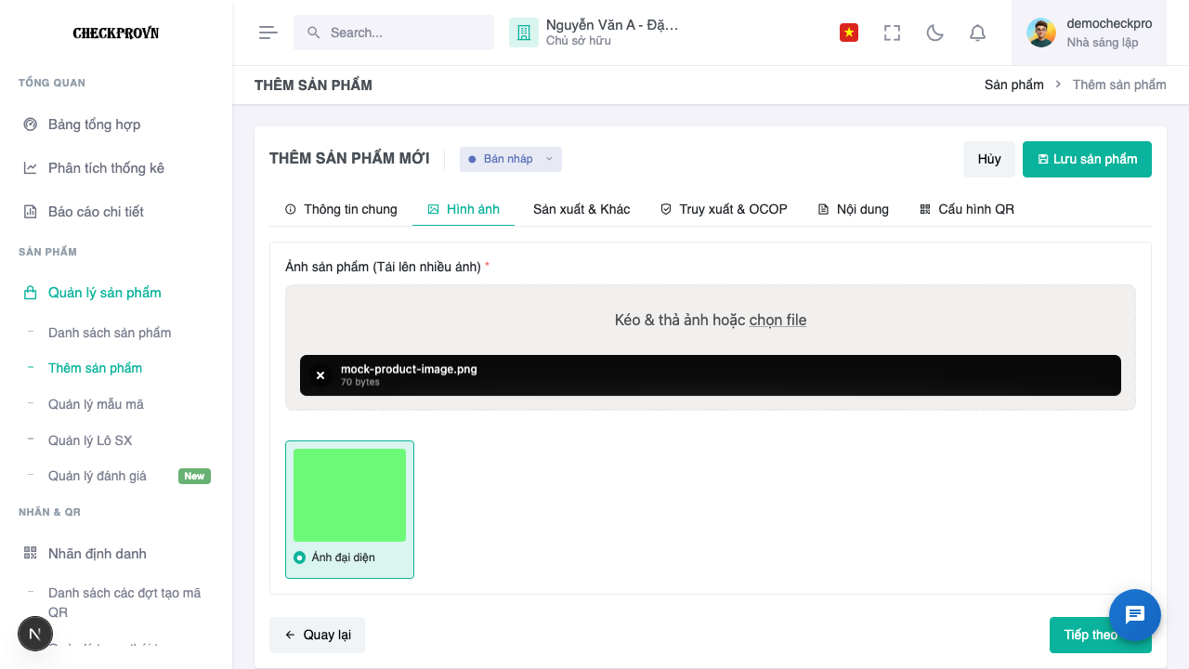Click the round N logo icon
1189x669 pixels.
pos(35,634)
